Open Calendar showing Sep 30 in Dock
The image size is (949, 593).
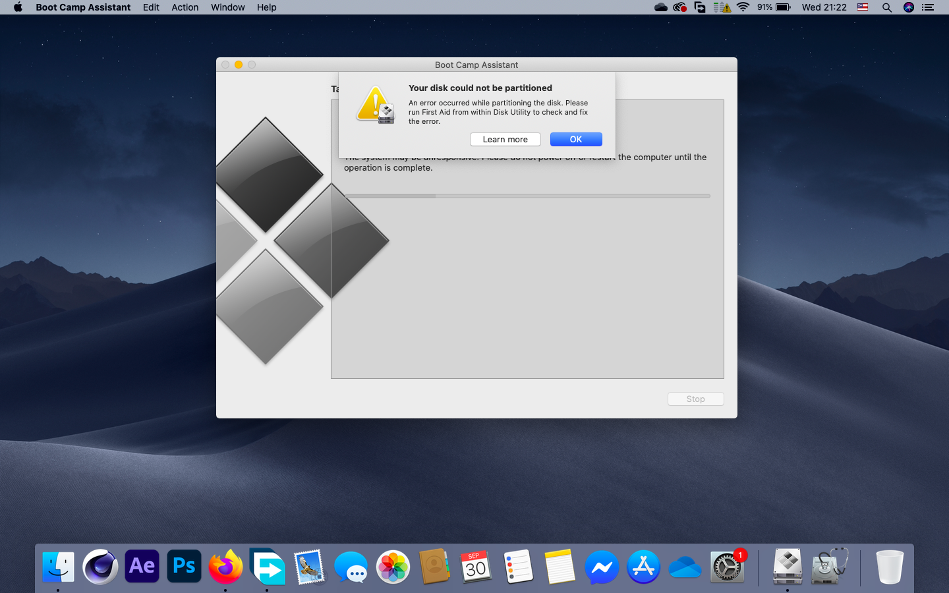(476, 567)
